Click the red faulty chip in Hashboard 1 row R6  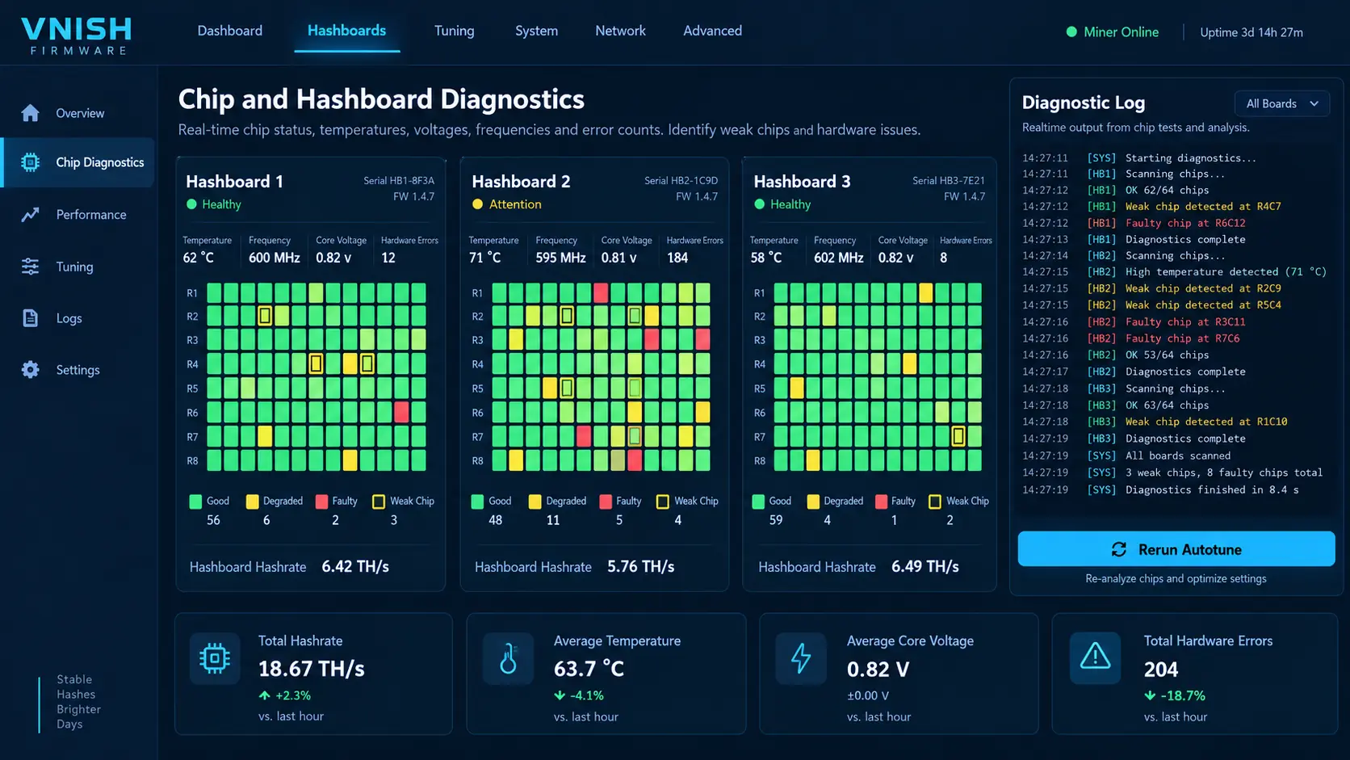(401, 412)
